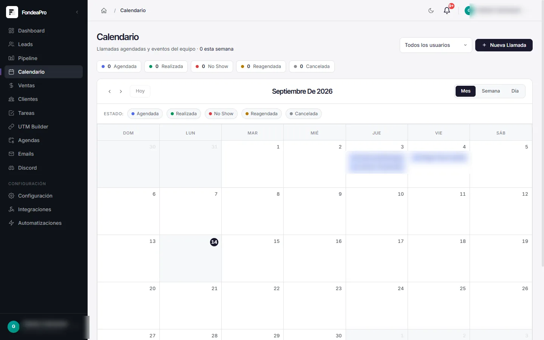Click the 0 No Show counter chip
The width and height of the screenshot is (544, 340).
pyautogui.click(x=212, y=66)
